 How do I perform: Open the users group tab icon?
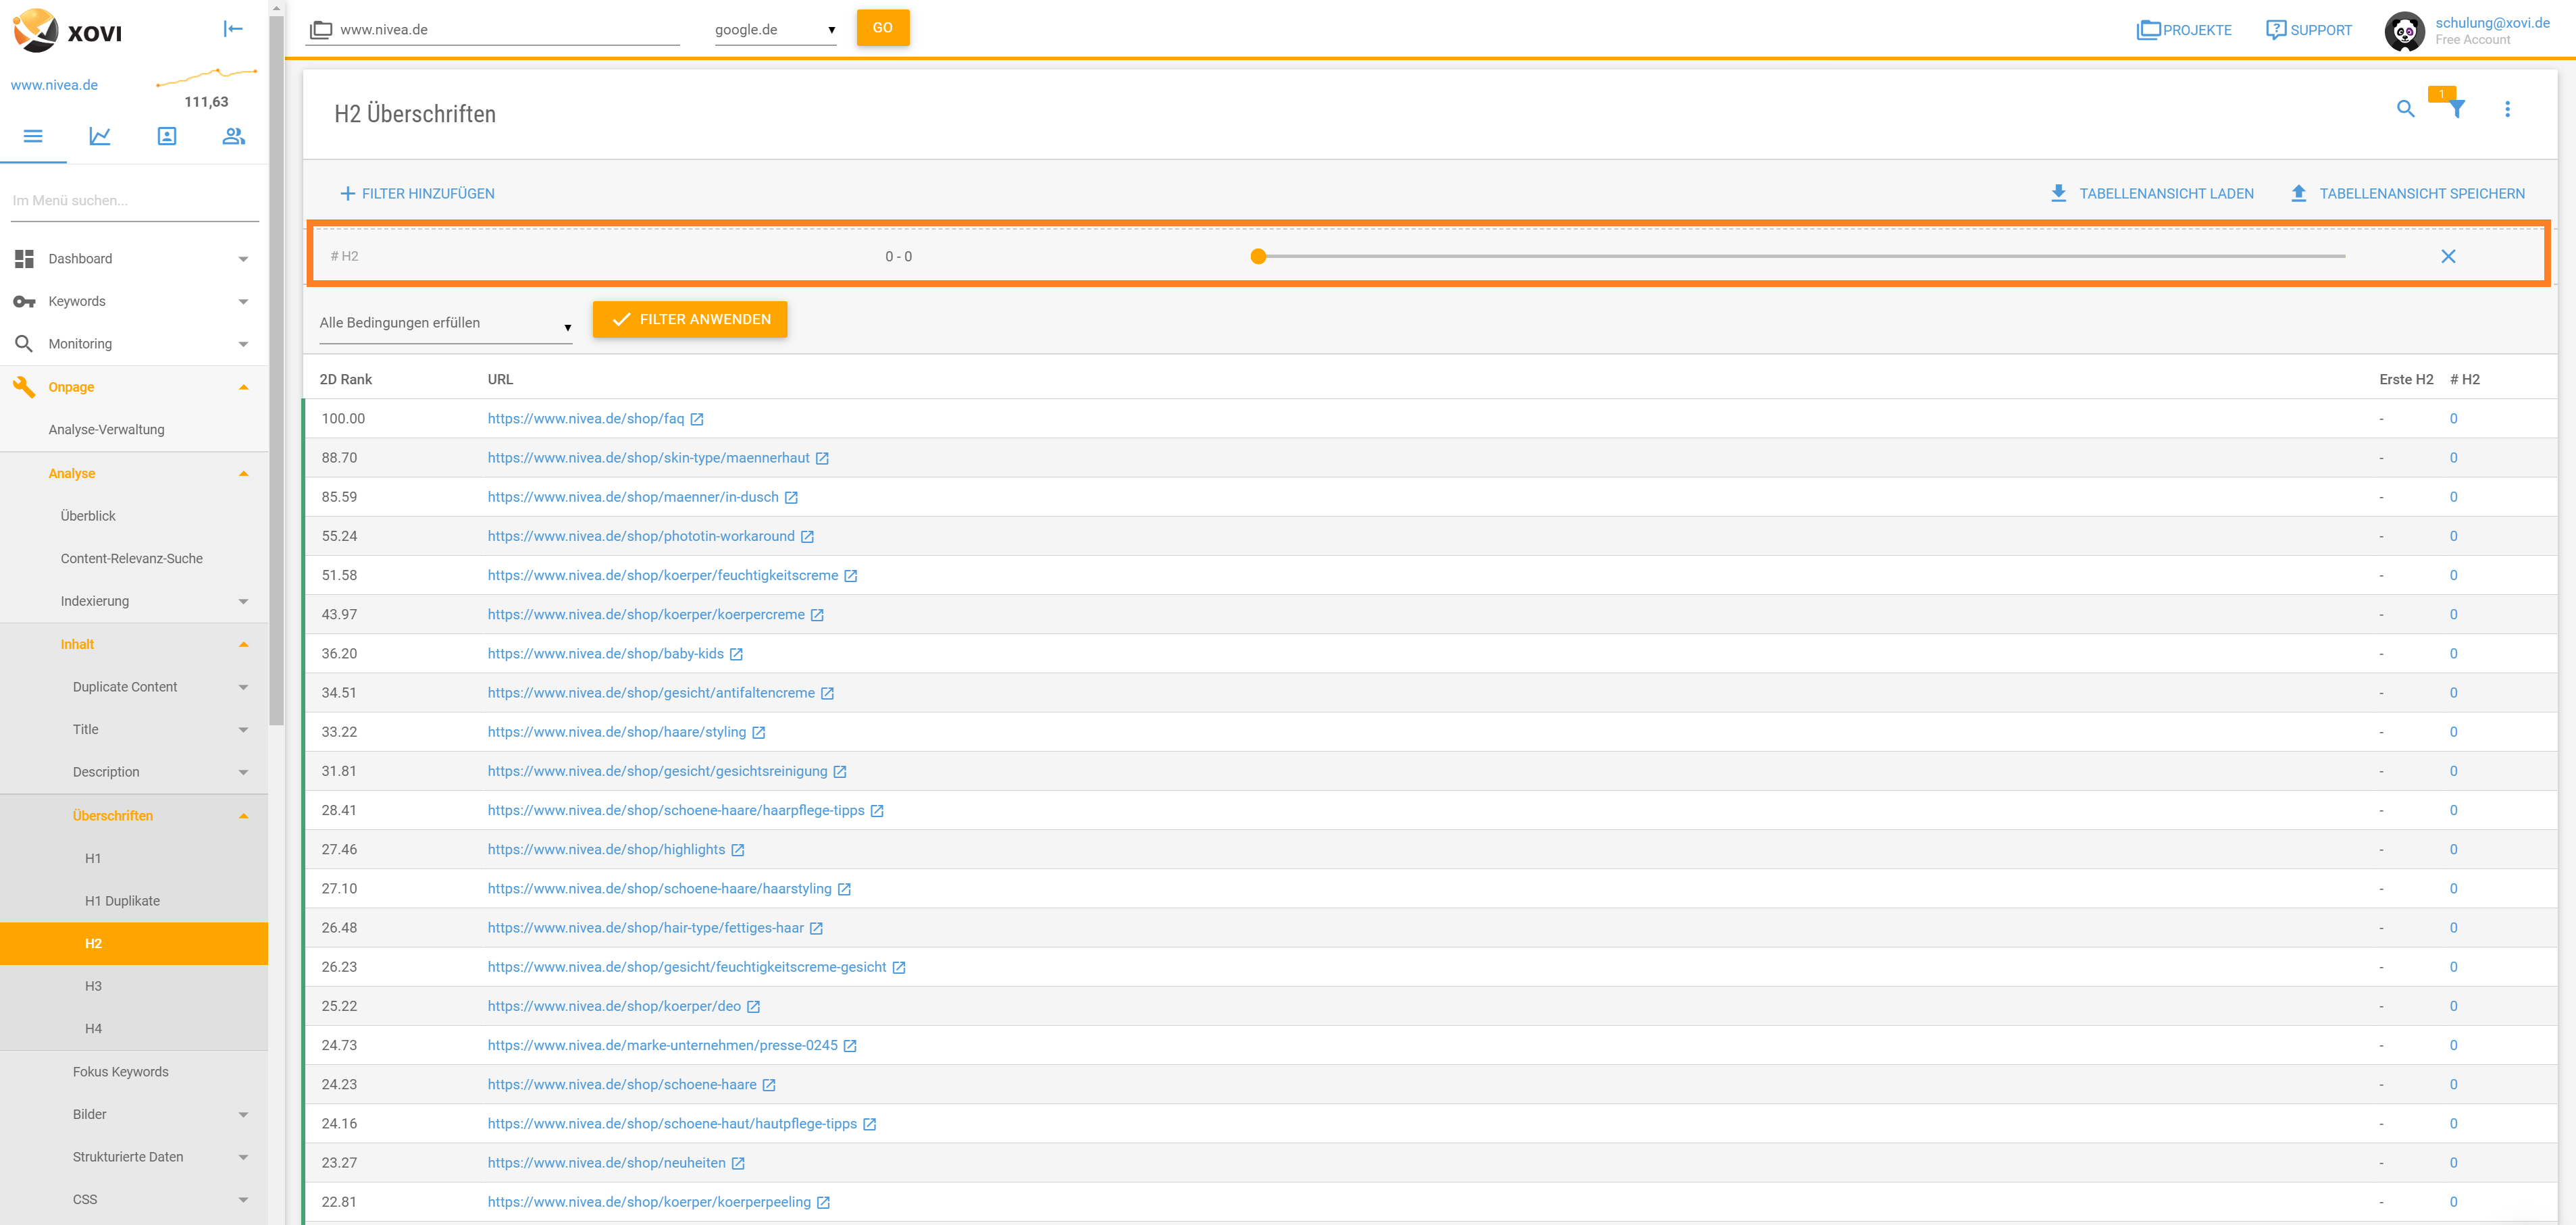234,136
